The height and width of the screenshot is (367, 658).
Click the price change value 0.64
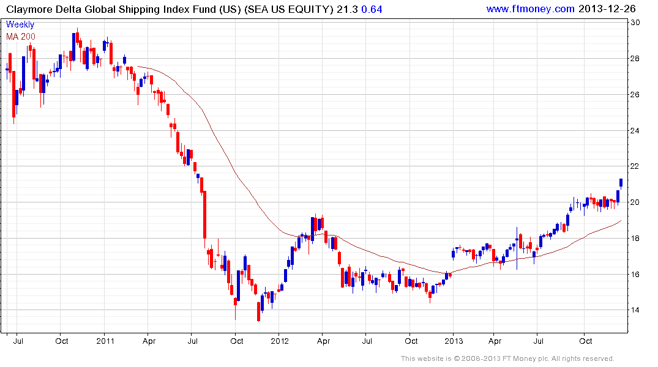point(372,9)
